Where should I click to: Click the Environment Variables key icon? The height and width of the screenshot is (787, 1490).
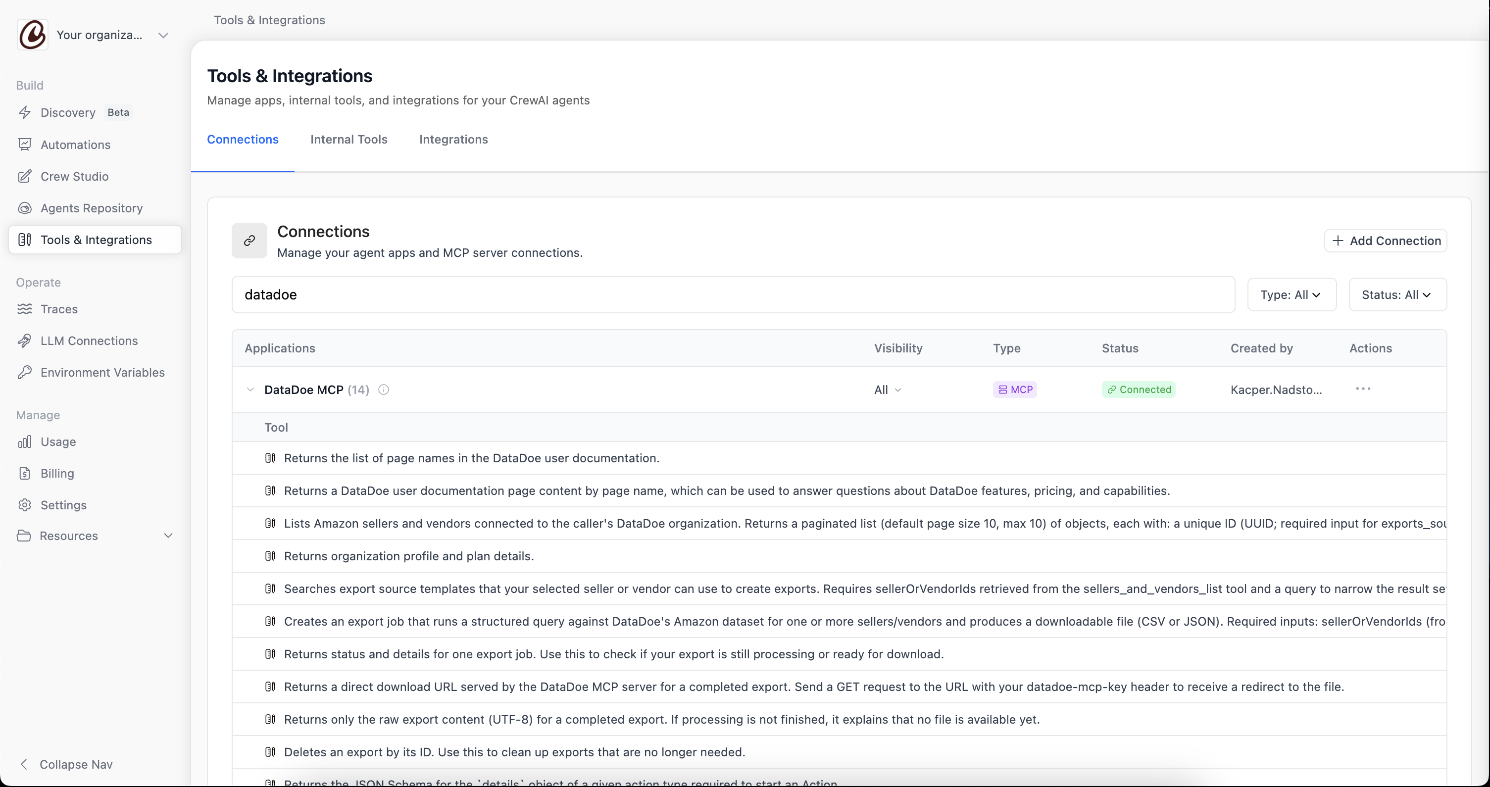click(24, 373)
